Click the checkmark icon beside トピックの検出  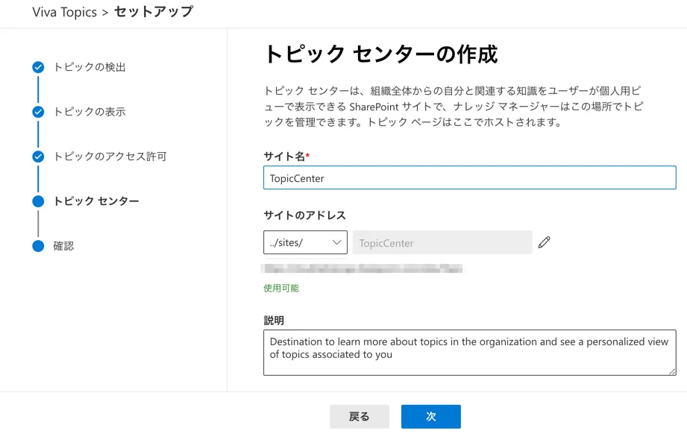point(38,67)
